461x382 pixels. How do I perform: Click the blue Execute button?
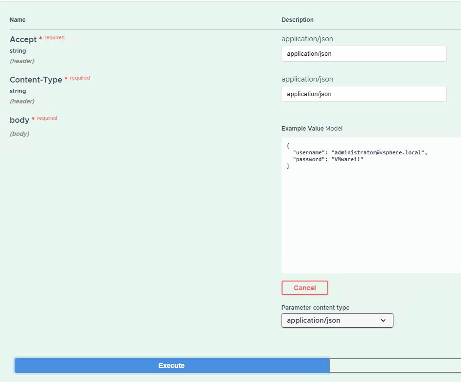172,365
